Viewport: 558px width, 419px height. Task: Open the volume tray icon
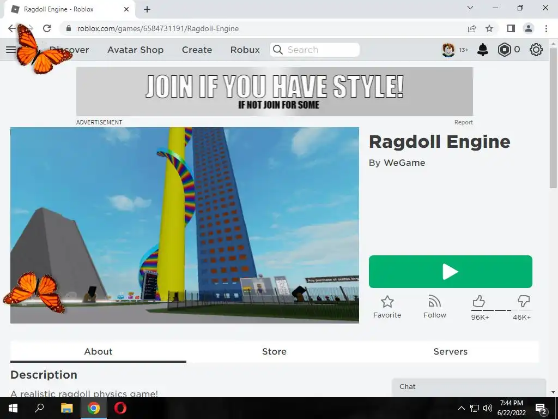pyautogui.click(x=488, y=408)
